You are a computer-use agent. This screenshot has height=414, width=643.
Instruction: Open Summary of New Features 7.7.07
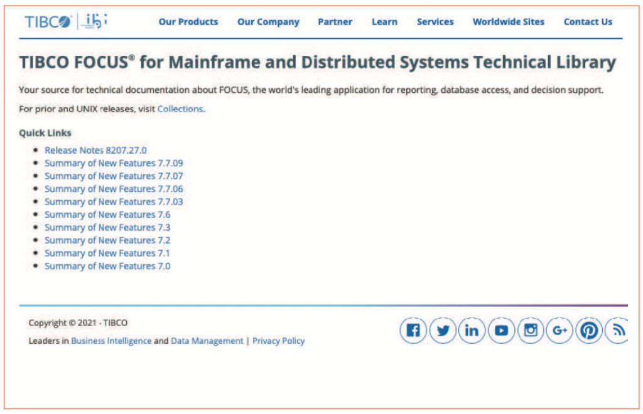(x=114, y=176)
